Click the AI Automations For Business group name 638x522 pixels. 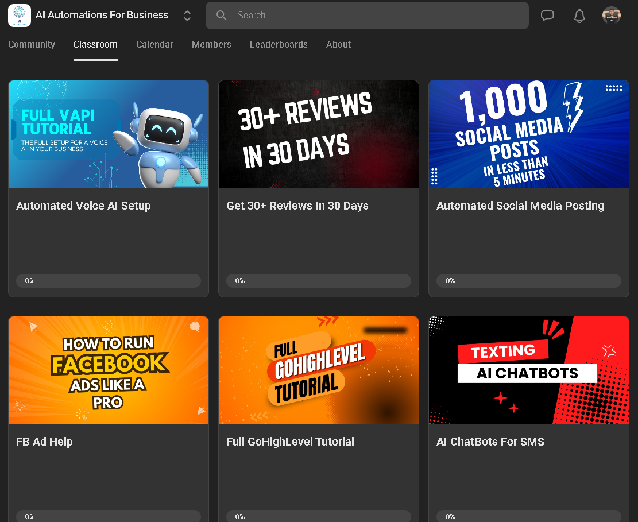tap(102, 15)
